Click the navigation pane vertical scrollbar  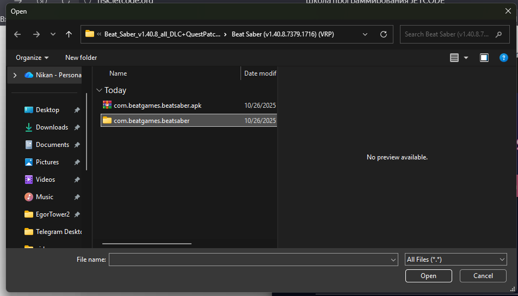[87, 131]
